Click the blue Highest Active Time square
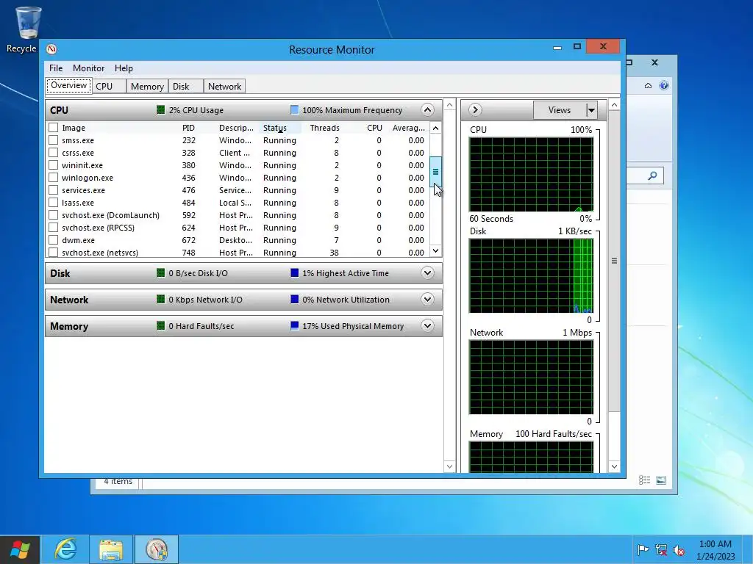 (294, 273)
